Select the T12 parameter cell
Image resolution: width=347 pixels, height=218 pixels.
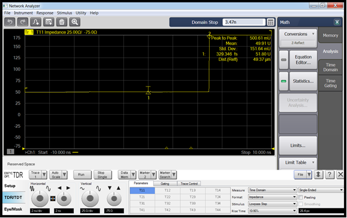coord(167,190)
